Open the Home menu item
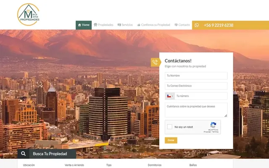Viewport: 269px width, 168px height. pos(84,25)
